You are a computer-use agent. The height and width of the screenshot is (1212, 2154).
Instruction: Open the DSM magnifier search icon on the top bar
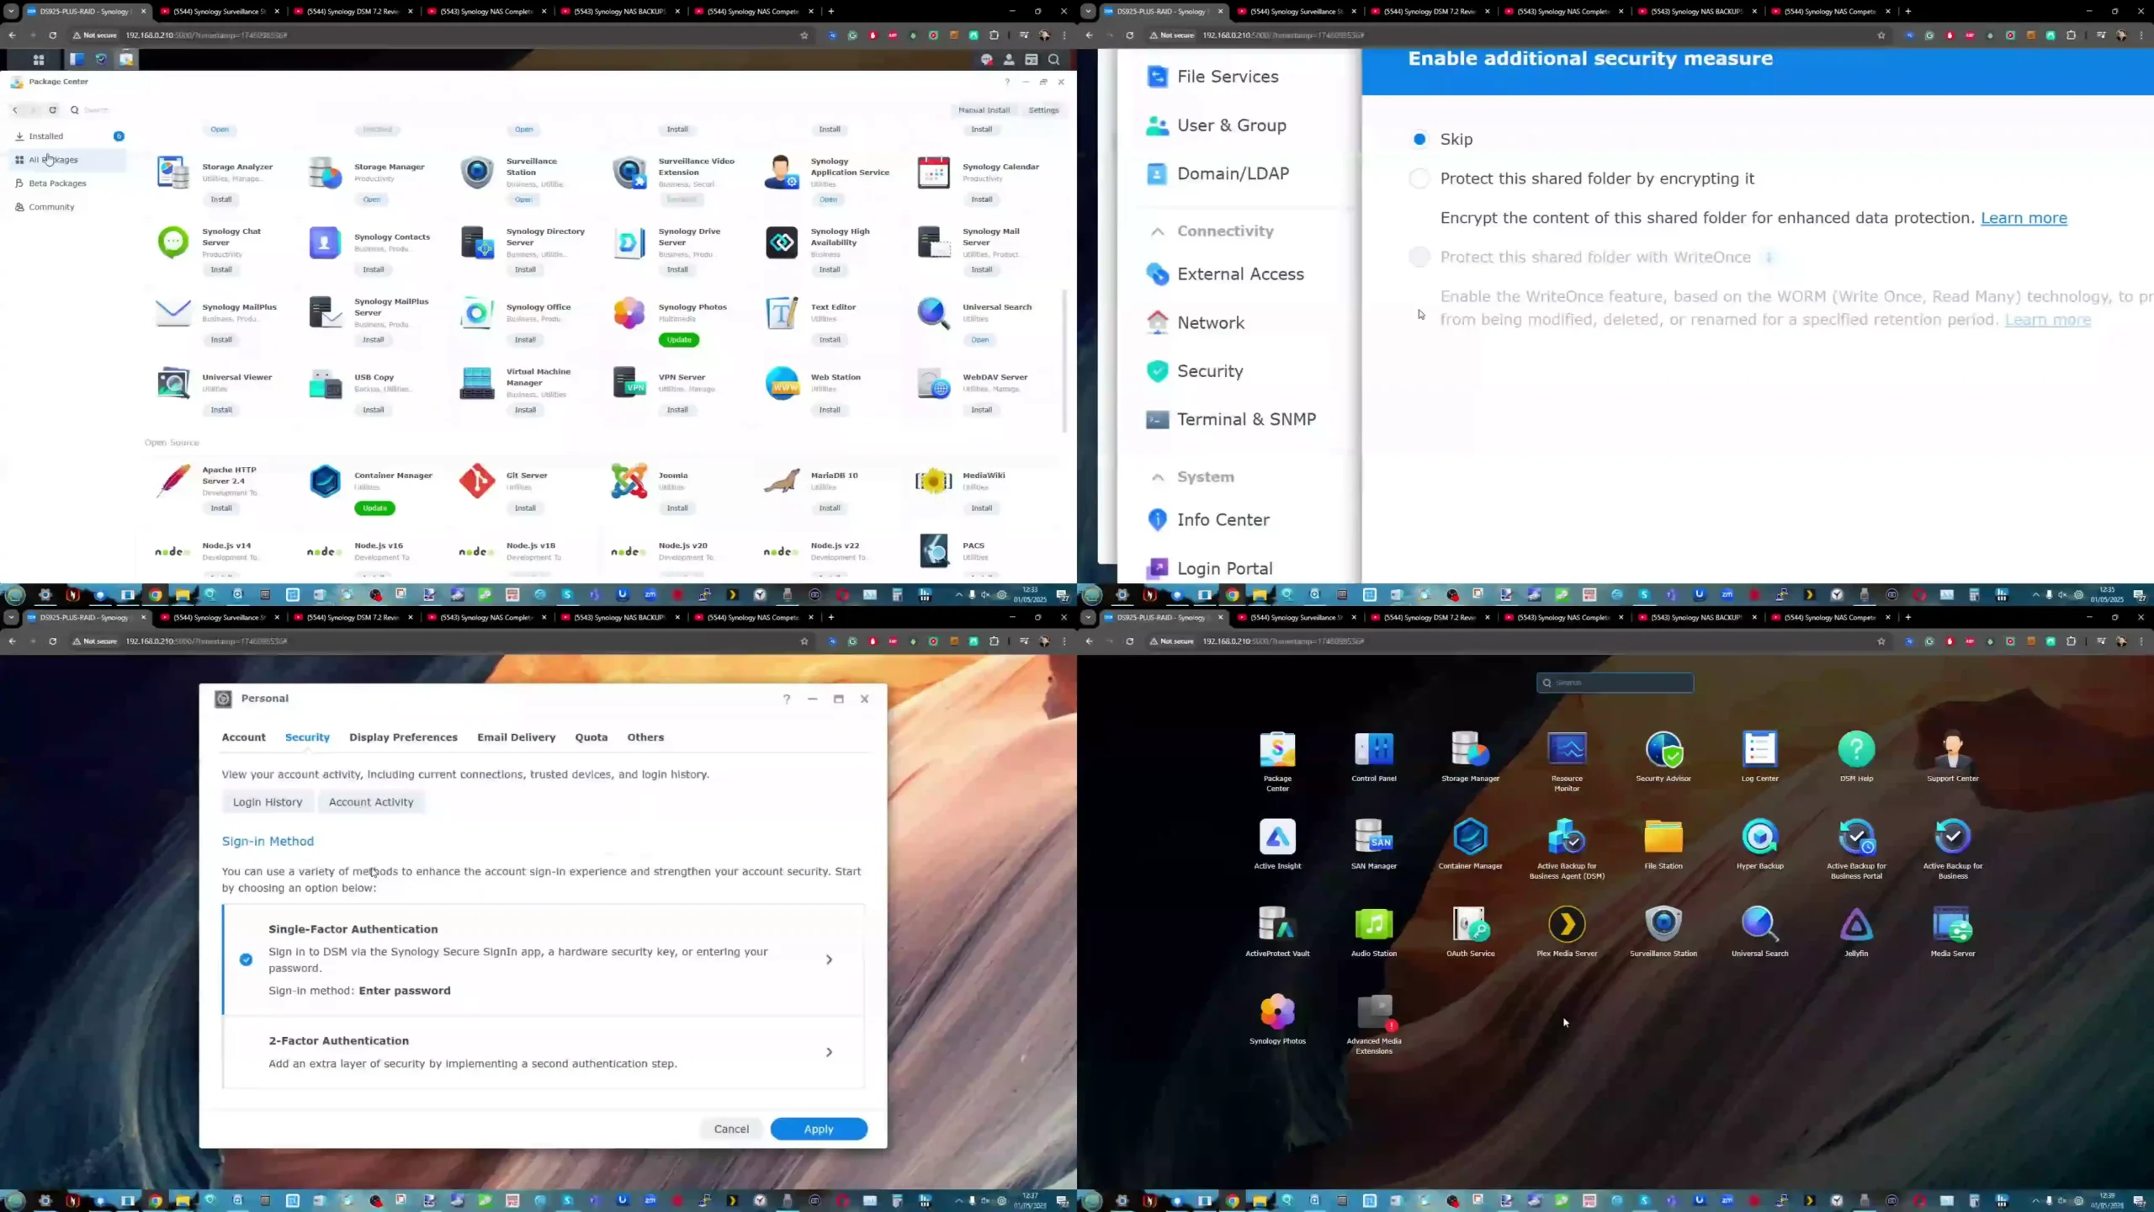pyautogui.click(x=1054, y=60)
